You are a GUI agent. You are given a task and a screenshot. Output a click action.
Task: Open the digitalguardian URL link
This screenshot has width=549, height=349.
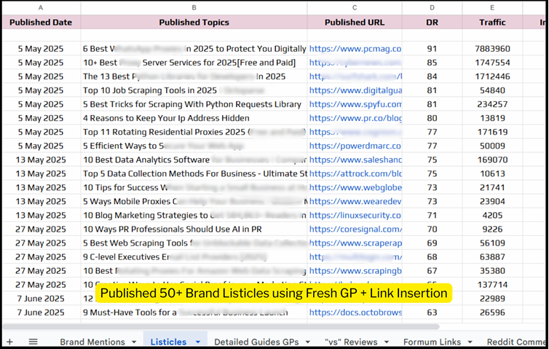(355, 90)
